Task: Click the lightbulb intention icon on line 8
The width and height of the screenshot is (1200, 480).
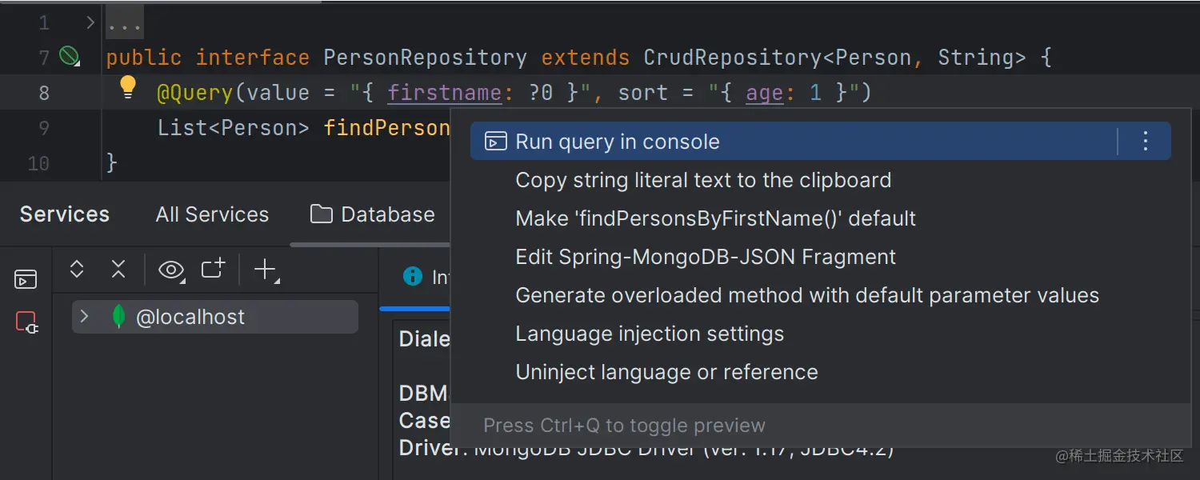Action: pyautogui.click(x=128, y=88)
